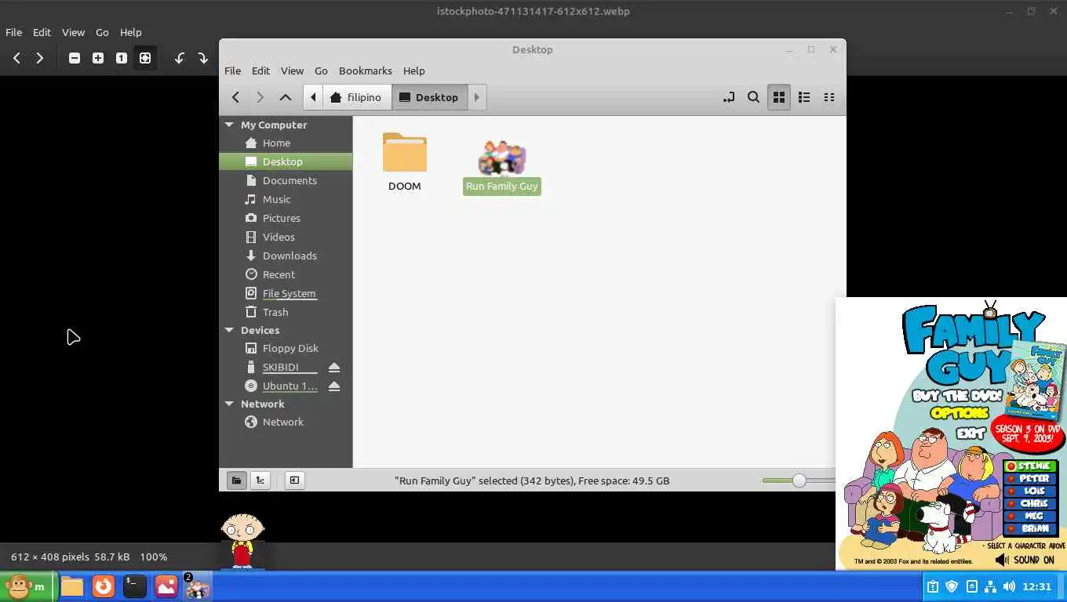Image resolution: width=1067 pixels, height=602 pixels.
Task: Eject the Ubuntu disc
Action: (x=334, y=386)
